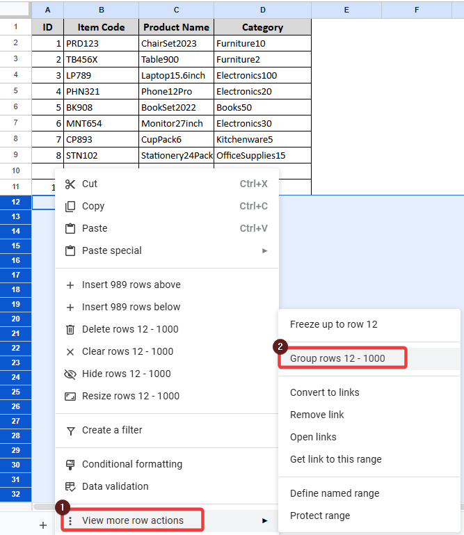Select column D header

262,10
